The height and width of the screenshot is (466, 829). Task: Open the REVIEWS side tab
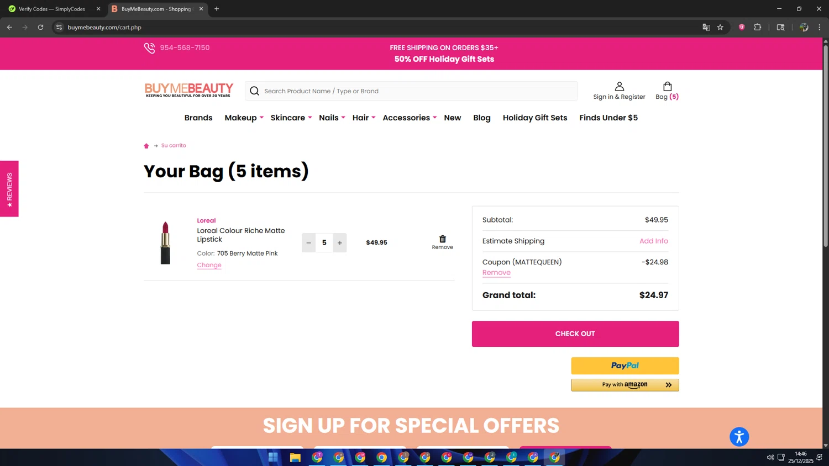pos(9,189)
